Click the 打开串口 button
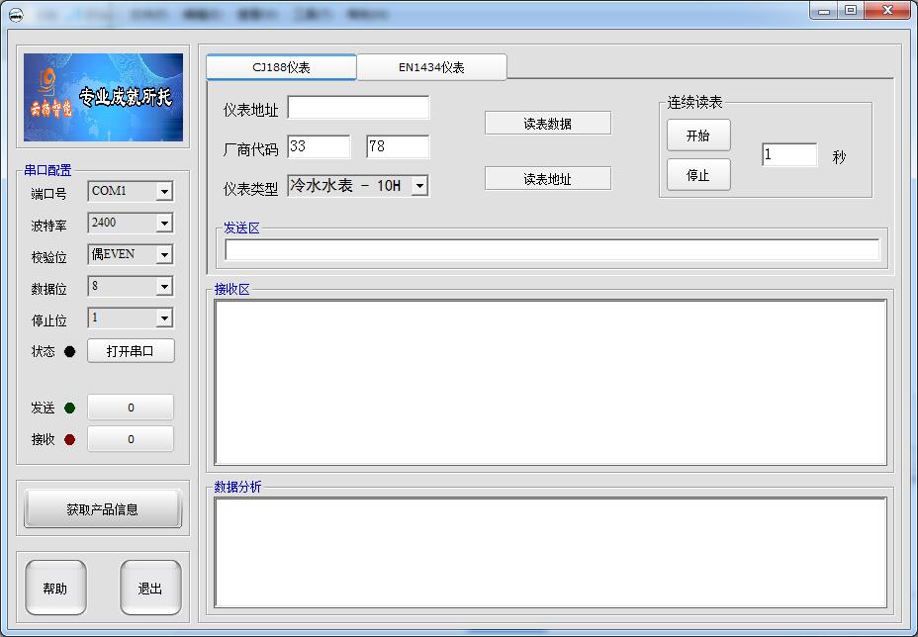The width and height of the screenshot is (918, 637). [x=131, y=351]
